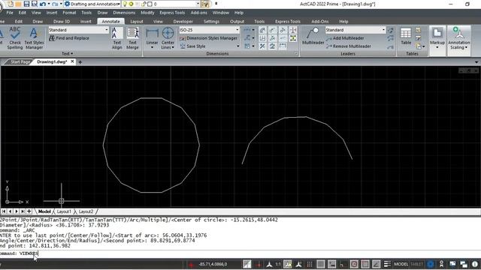Screen dimensions: 481x270
Task: Toggle grid display in status bar
Action: point(321,264)
